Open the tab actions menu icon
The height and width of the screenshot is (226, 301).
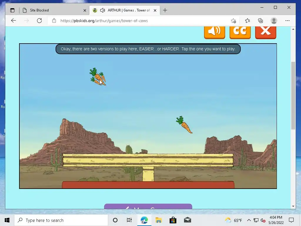tap(12, 10)
